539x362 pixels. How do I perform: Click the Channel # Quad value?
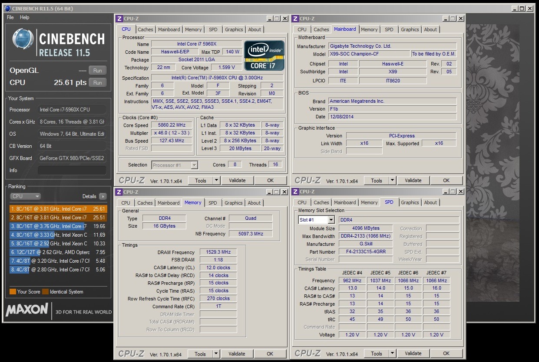click(x=251, y=219)
